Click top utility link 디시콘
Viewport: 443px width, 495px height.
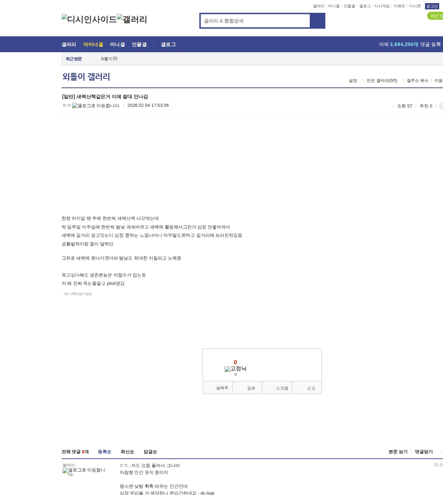pos(415,6)
